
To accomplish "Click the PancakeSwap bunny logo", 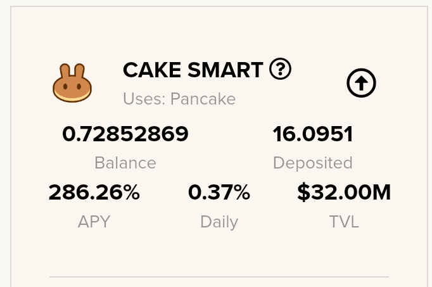I will (72, 83).
